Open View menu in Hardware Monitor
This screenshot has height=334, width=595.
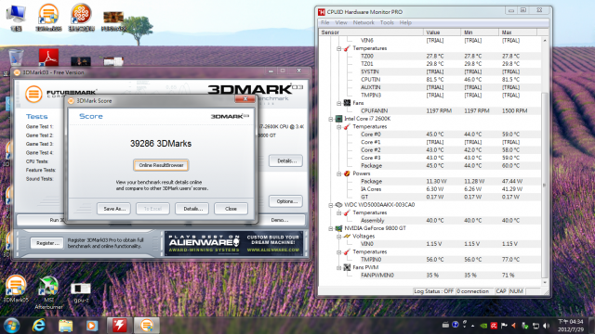341,22
